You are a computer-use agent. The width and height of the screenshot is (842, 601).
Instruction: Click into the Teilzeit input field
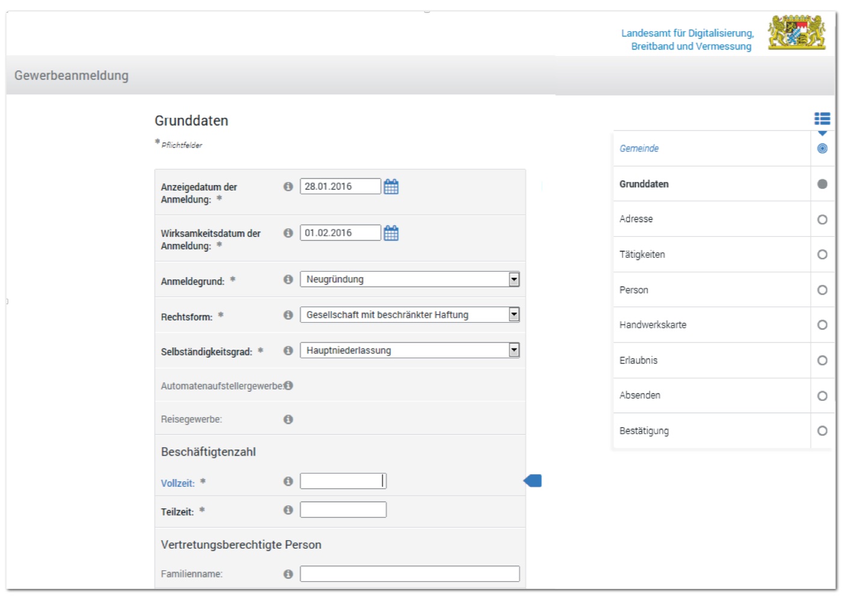pos(343,510)
